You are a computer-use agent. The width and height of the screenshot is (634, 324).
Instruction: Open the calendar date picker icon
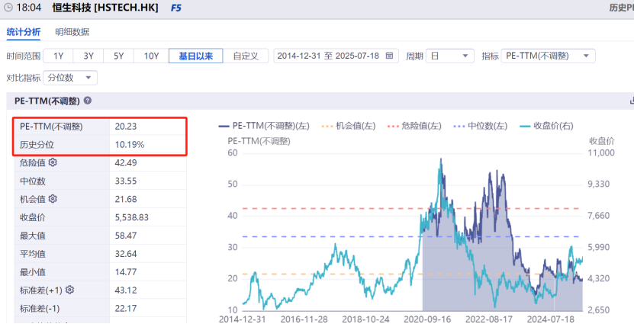389,56
